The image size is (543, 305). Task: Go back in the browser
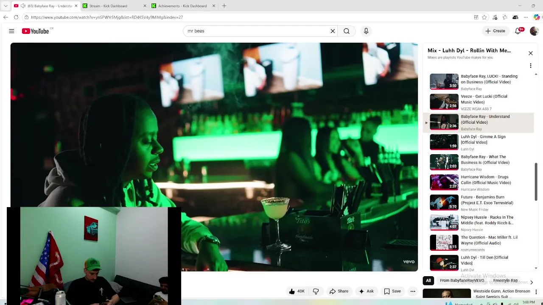(x=6, y=17)
